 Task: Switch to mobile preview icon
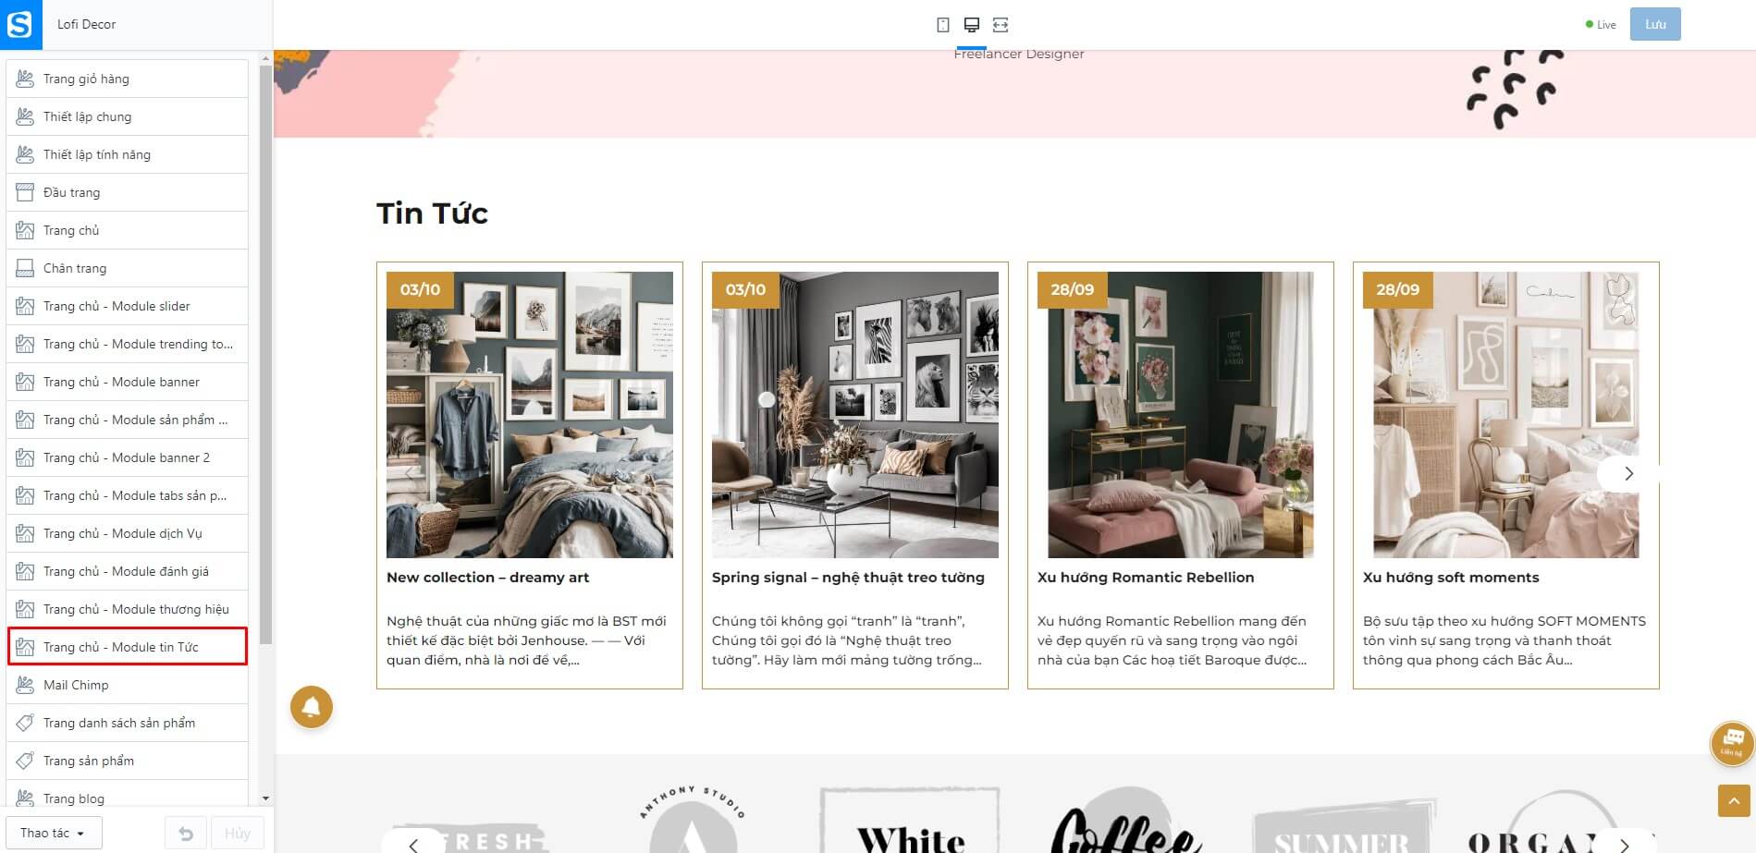tap(942, 25)
